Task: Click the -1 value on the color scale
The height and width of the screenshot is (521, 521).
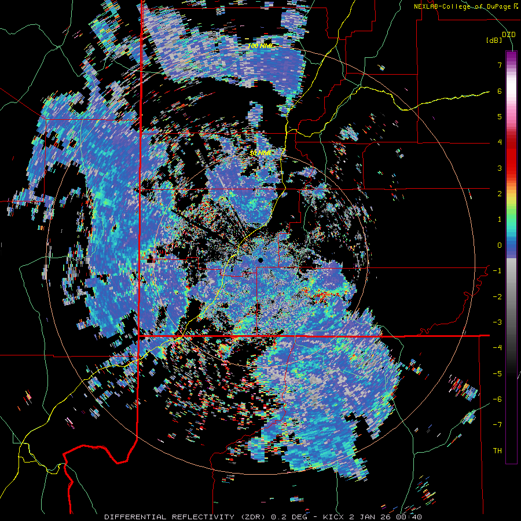Action: [497, 271]
